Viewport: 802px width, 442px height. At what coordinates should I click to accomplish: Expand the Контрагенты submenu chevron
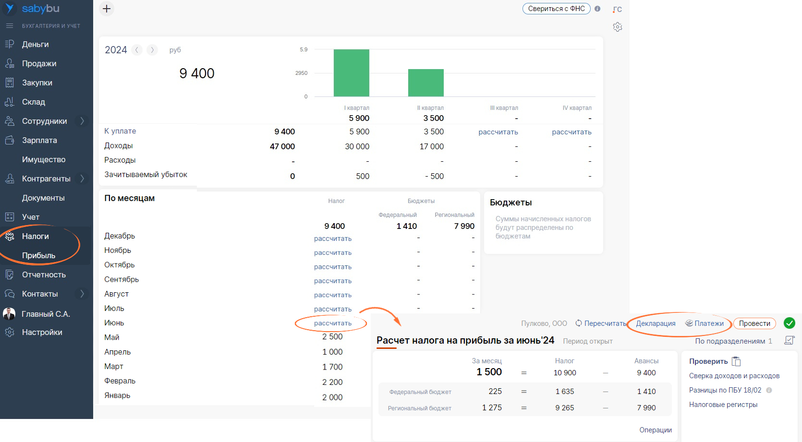point(82,179)
